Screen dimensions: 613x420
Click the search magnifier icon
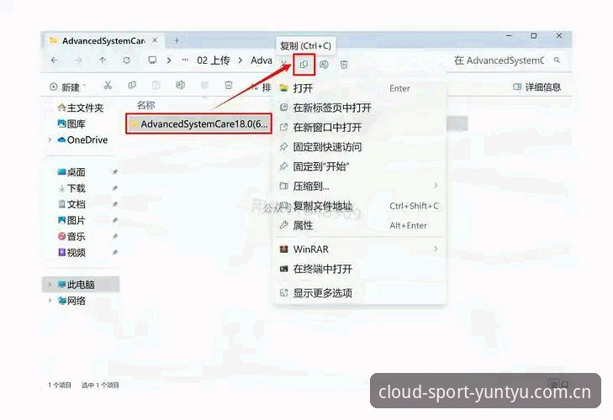(x=557, y=60)
